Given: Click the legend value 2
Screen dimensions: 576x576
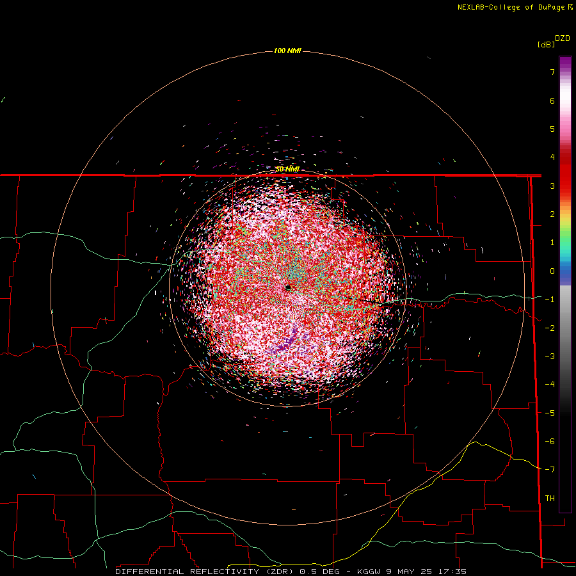Looking at the screenshot, I should coord(552,214).
